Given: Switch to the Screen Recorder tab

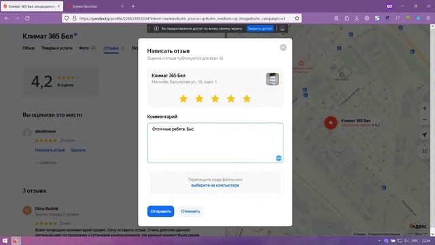Looking at the screenshot, I should click(x=85, y=6).
